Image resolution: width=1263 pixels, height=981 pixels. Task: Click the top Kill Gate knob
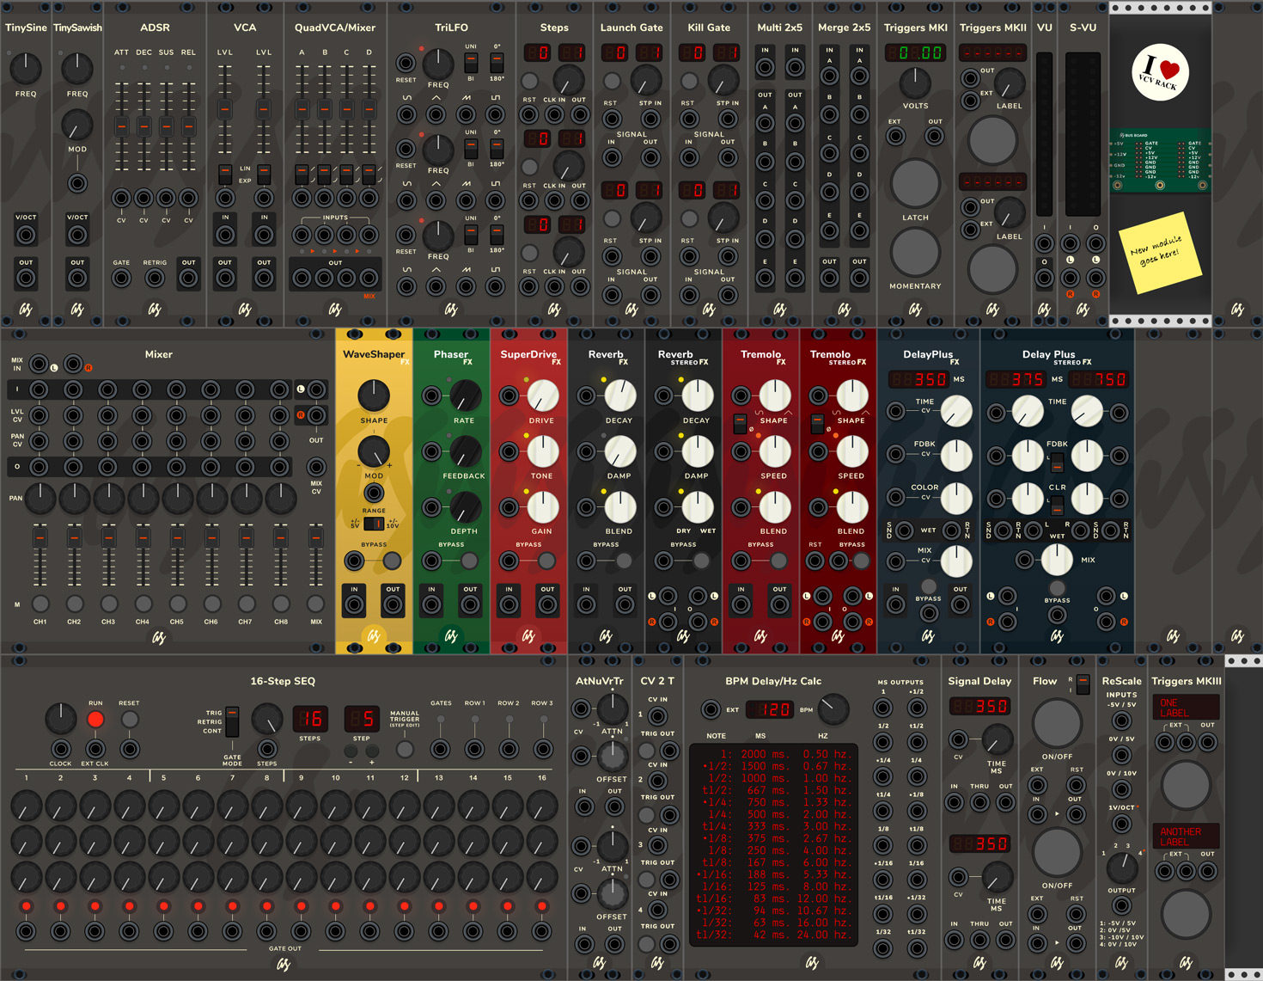coord(723,80)
